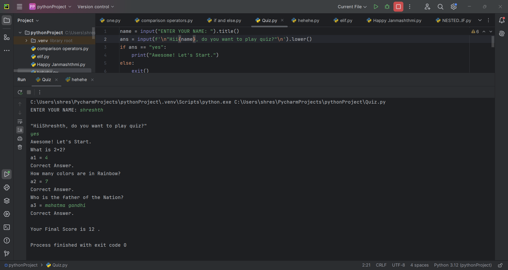
Task: Start debugging with the bug icon
Action: [387, 7]
